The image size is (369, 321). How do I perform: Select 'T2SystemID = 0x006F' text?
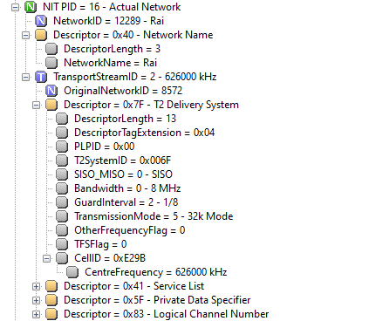[x=123, y=160]
